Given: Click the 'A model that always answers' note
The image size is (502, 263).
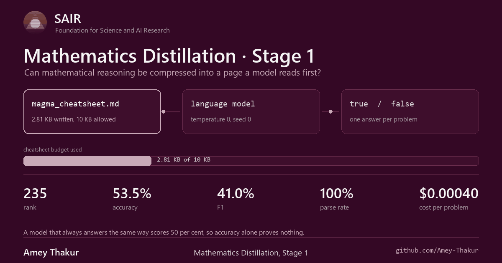Looking at the screenshot, I should (x=164, y=233).
